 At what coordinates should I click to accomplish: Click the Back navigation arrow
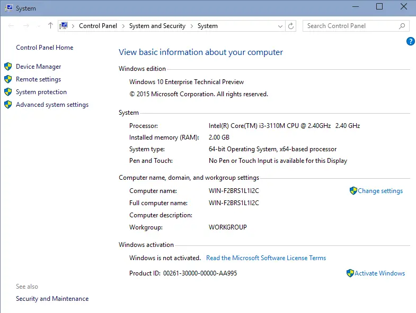click(x=11, y=26)
